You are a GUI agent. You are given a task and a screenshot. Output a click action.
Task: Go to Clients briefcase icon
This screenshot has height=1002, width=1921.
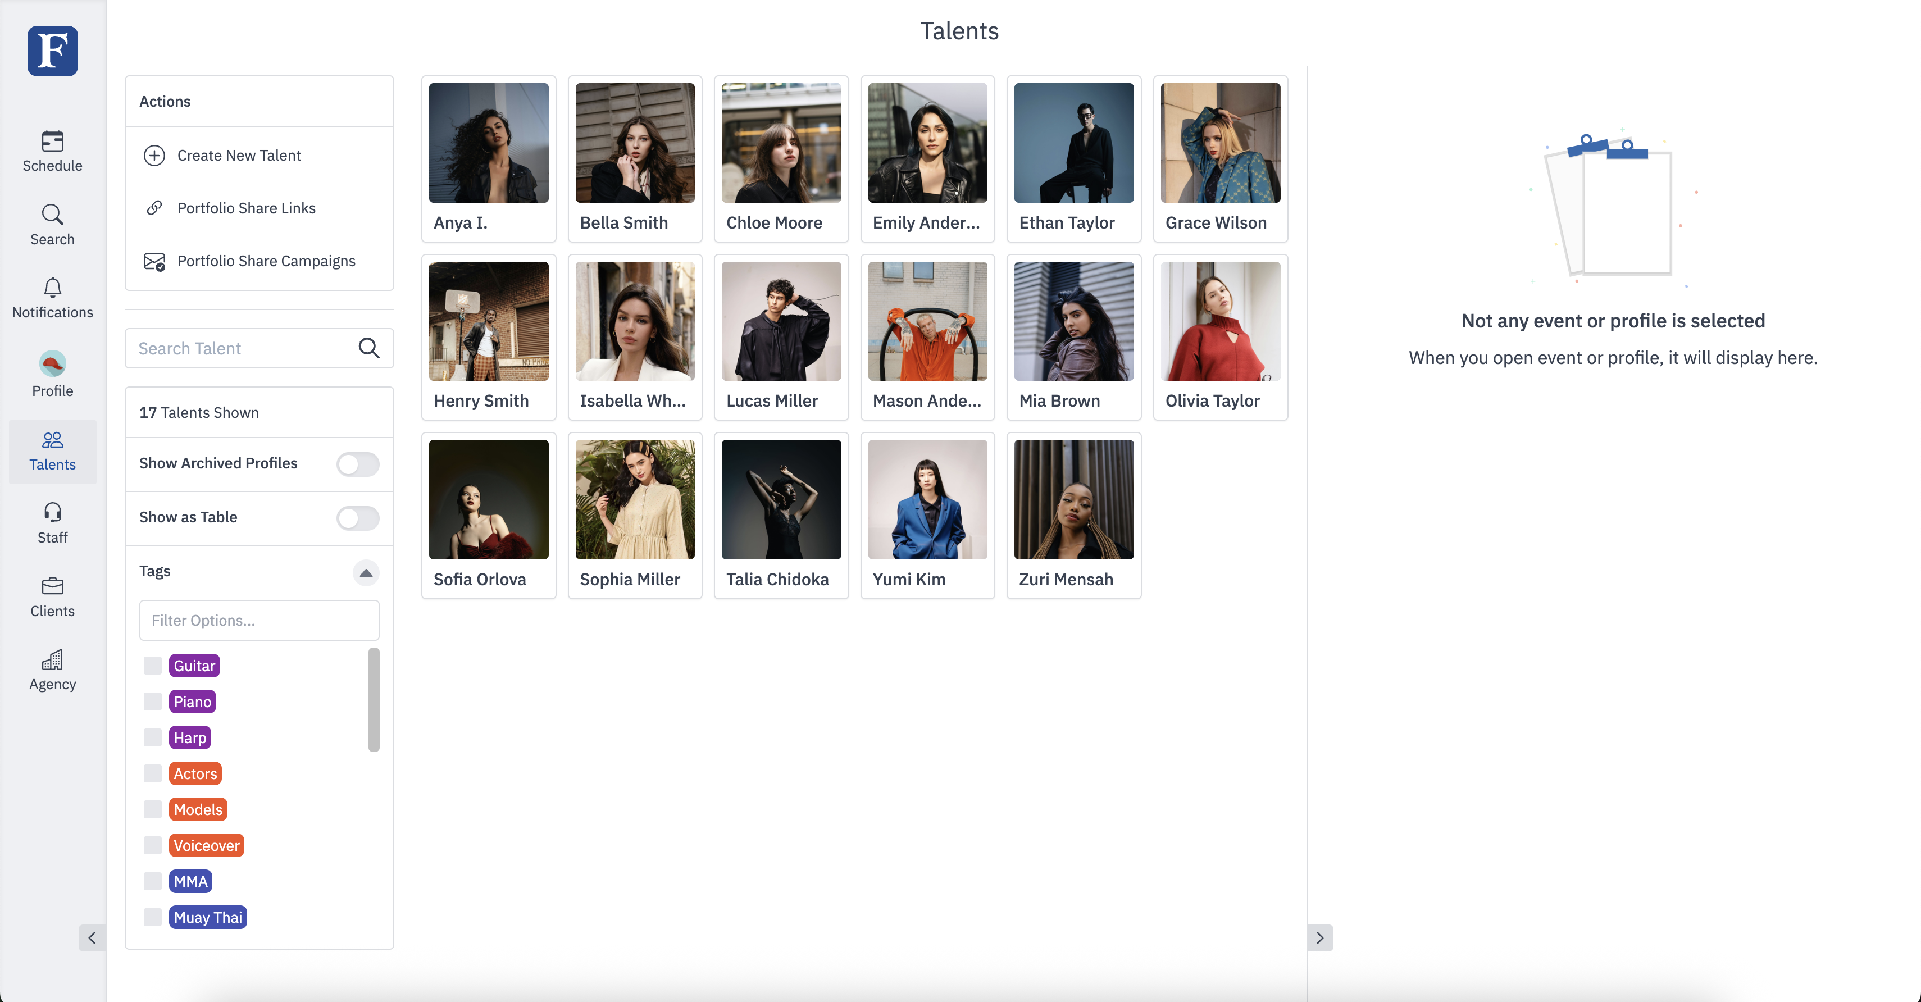coord(52,586)
